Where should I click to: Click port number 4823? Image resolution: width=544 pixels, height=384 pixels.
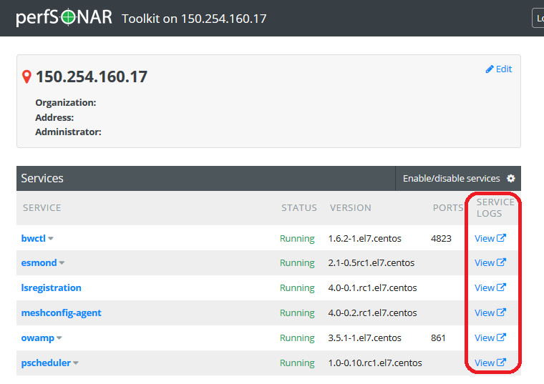[441, 238]
